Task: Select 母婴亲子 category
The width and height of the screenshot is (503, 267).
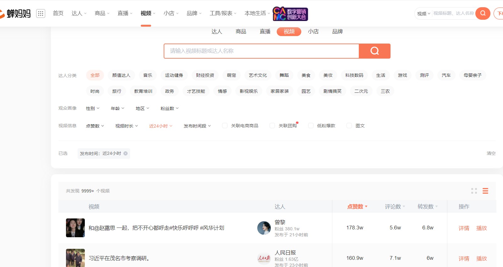Action: [473, 75]
